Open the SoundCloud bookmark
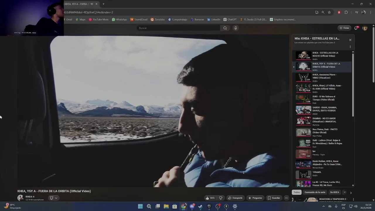Viewport: 375px width, 211px height. click(x=139, y=20)
